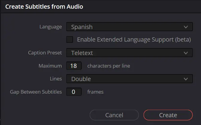
Task: Click the chevron arrow beside Teletext
Action: pos(186,53)
